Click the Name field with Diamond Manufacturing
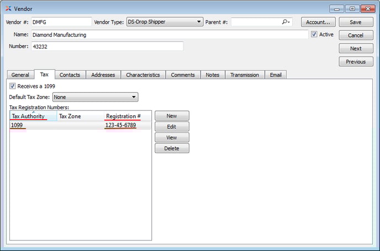The width and height of the screenshot is (380, 251). click(170, 35)
